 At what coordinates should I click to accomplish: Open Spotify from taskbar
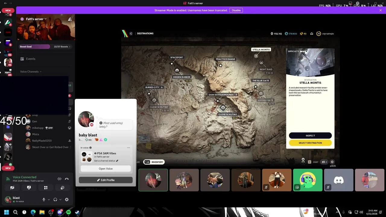(x=68, y=212)
